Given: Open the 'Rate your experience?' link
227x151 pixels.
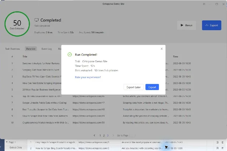Looking at the screenshot, I should click(88, 77).
